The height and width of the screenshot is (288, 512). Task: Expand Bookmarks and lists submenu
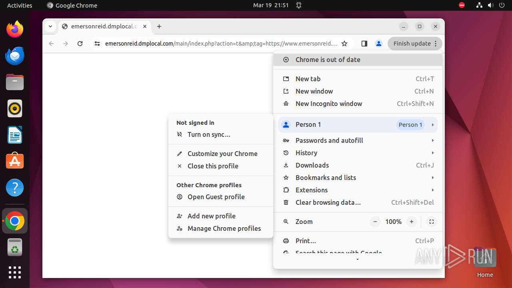click(358, 178)
